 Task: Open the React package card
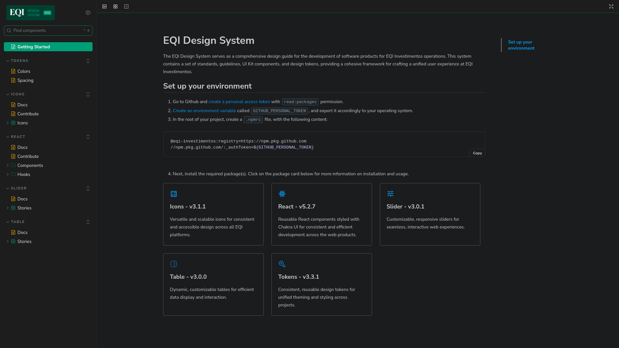click(321, 214)
